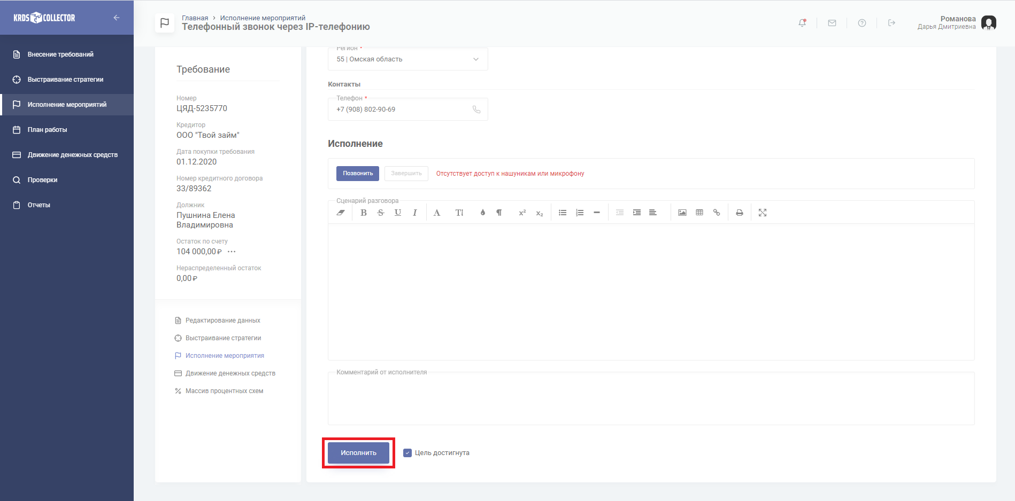This screenshot has height=501, width=1015.
Task: Open notifications bell in header
Action: click(x=802, y=23)
